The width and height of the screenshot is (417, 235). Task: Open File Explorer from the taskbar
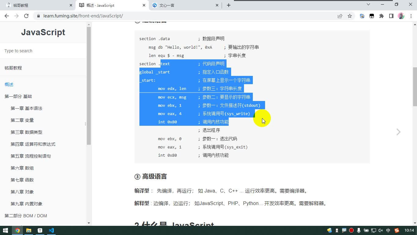click(29, 230)
